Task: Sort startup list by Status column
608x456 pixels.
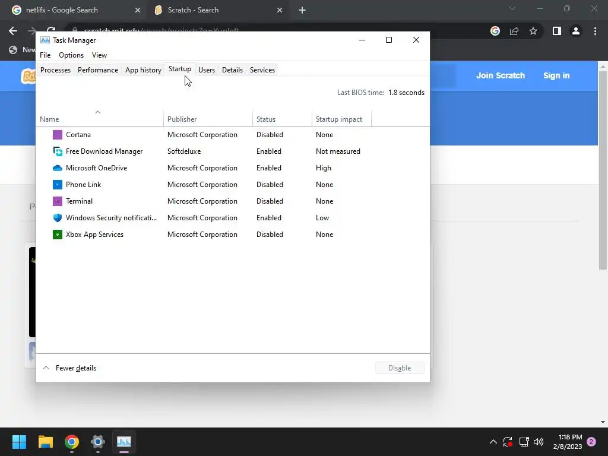Action: point(282,119)
